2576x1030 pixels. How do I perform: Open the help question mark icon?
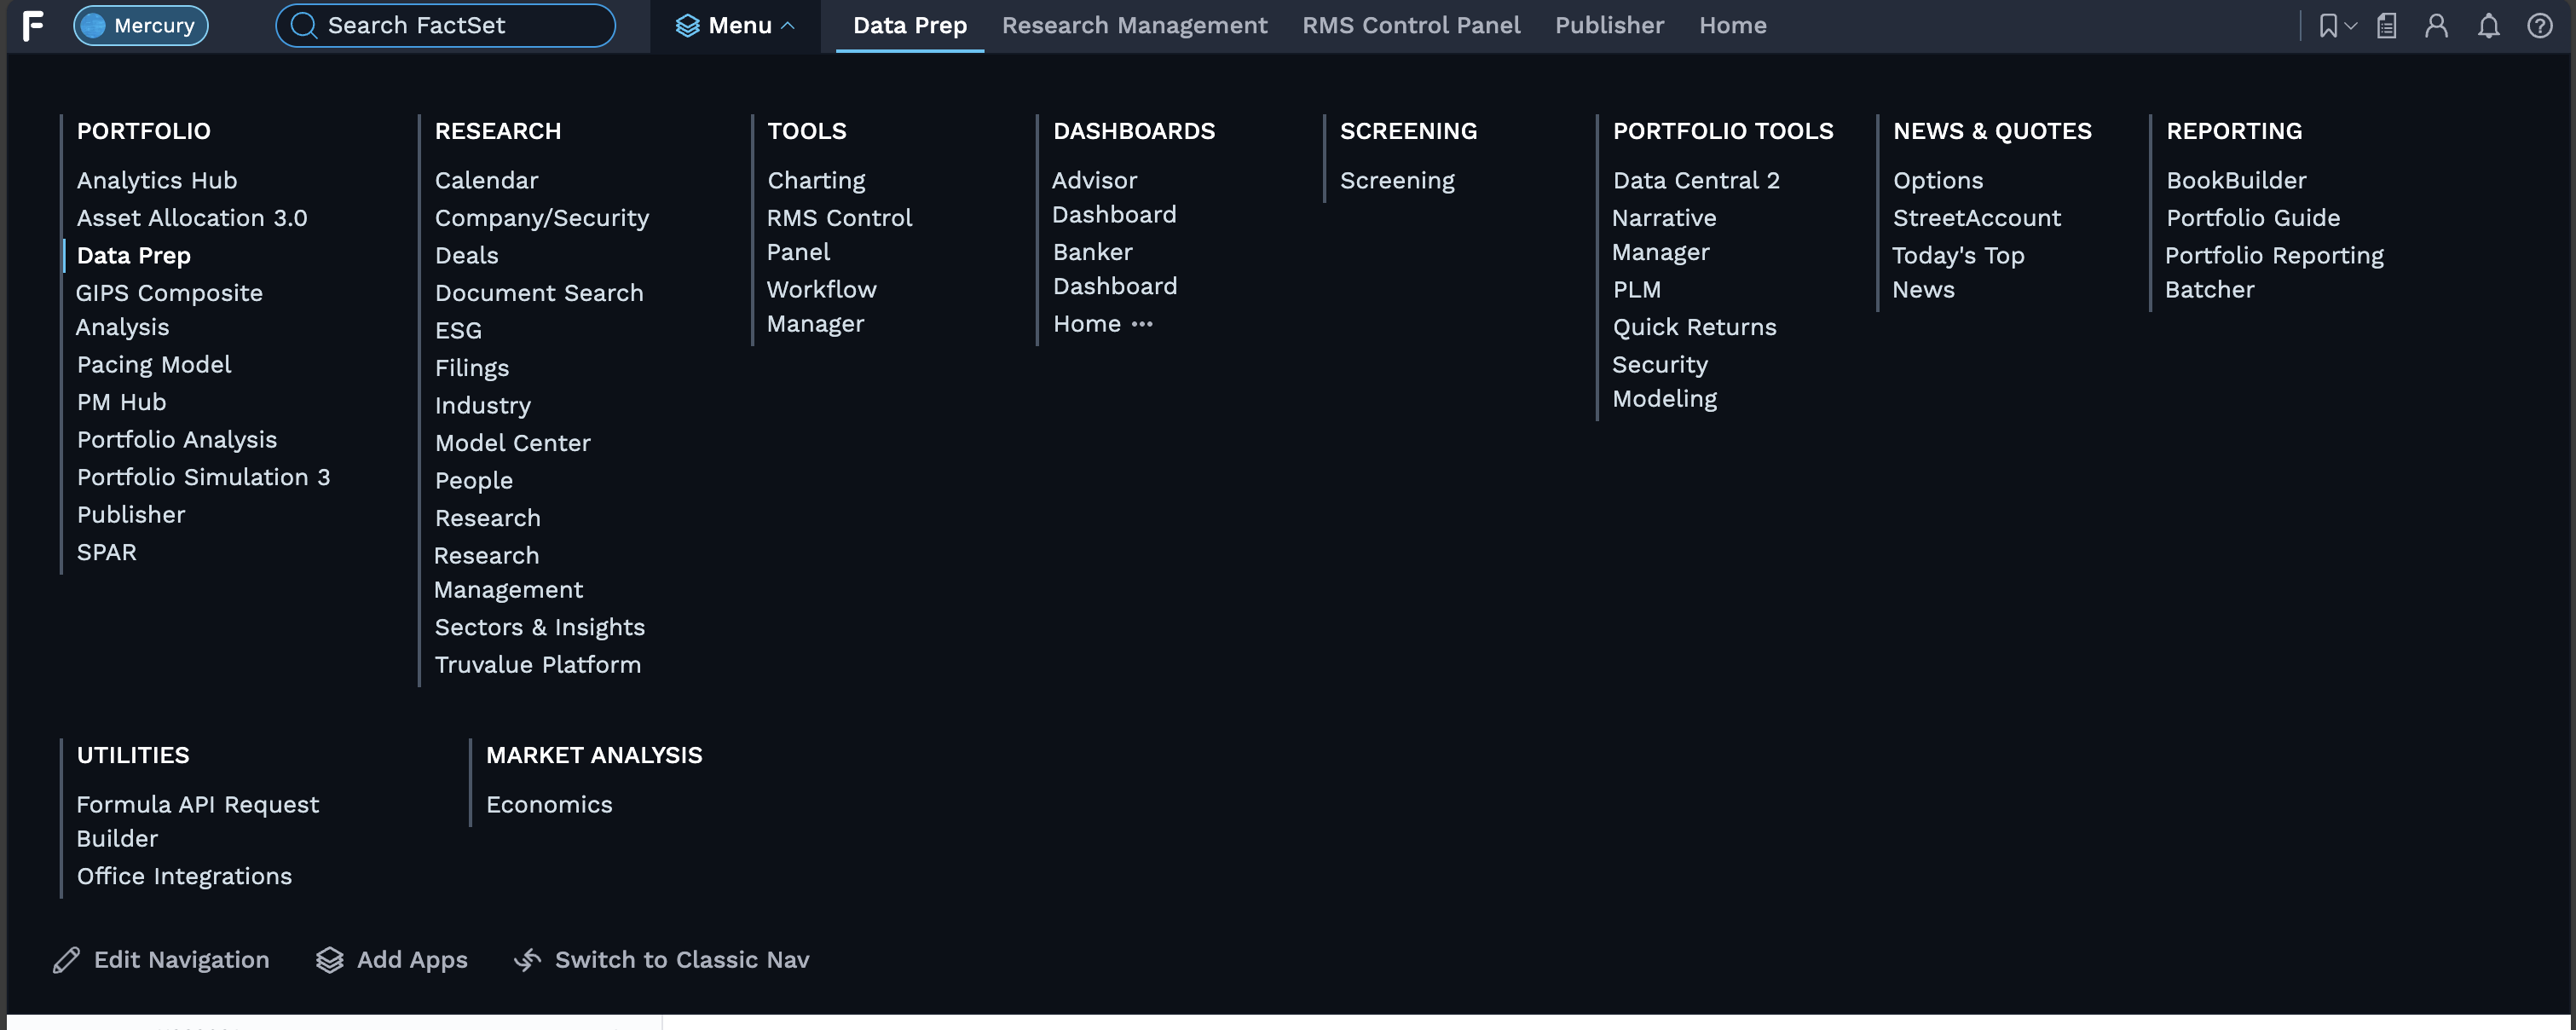[x=2540, y=26]
